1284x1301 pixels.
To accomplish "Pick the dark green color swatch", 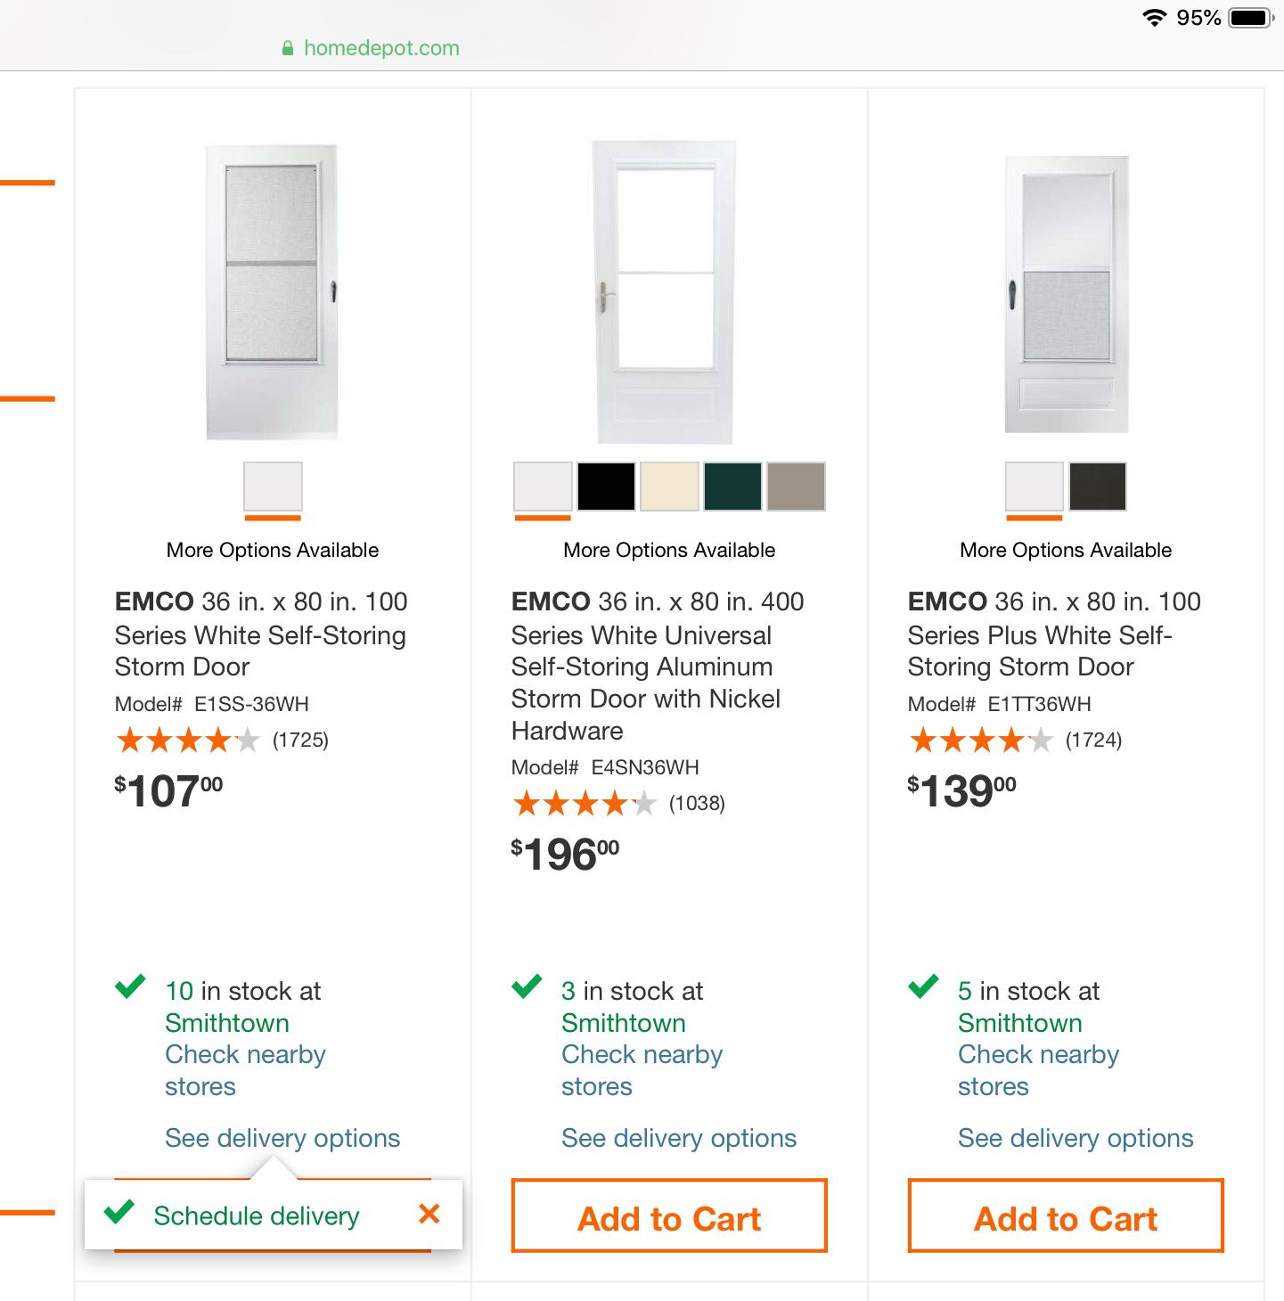I will click(732, 486).
